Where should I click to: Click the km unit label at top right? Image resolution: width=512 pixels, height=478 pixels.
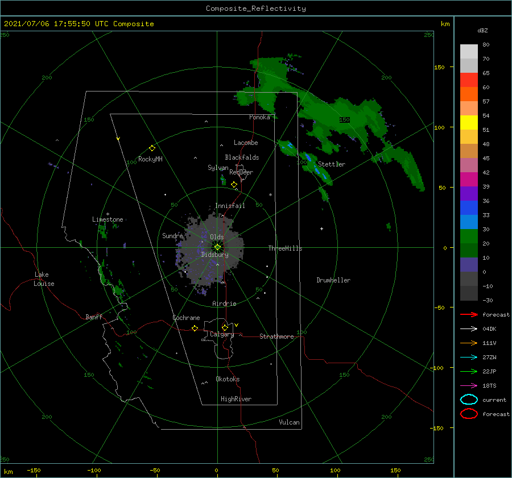(445, 24)
